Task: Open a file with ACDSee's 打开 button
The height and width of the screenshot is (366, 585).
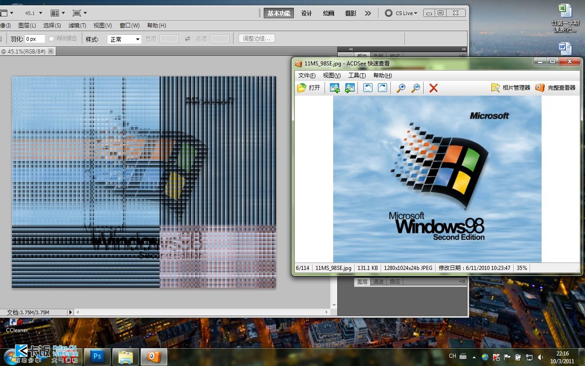Action: (x=309, y=88)
